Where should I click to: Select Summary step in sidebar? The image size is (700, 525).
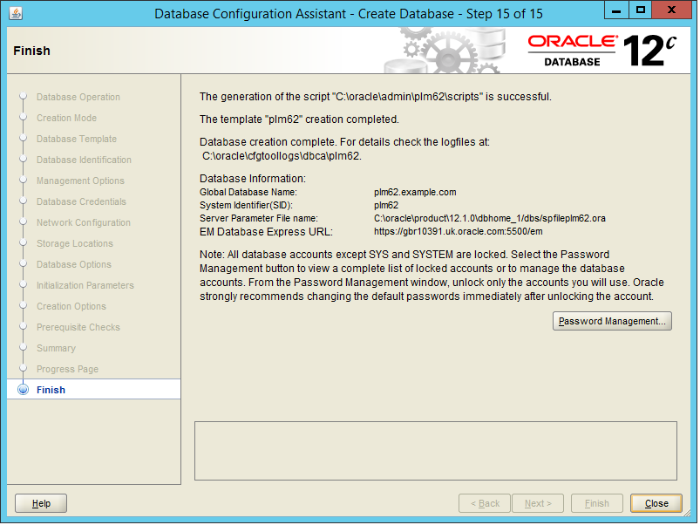(56, 348)
